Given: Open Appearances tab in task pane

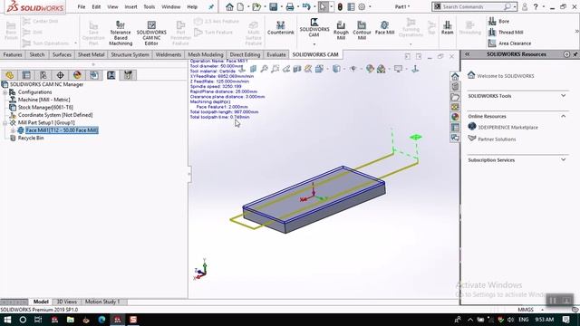Looking at the screenshot, I should 455,117.
